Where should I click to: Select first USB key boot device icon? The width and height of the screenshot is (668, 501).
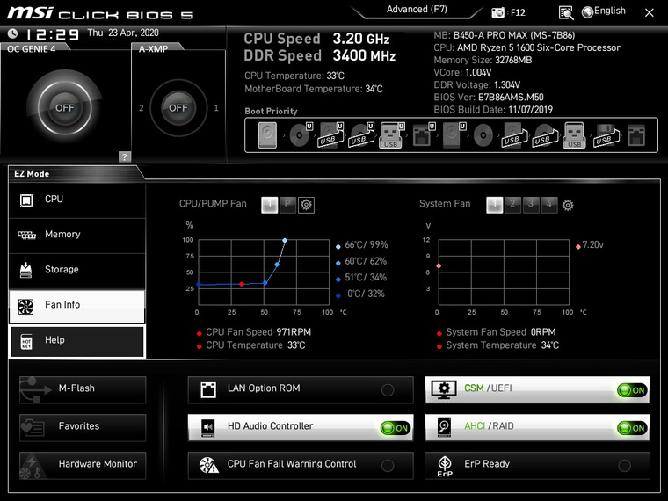[x=390, y=135]
